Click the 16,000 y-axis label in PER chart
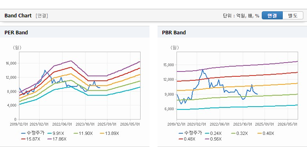 pos(11,63)
